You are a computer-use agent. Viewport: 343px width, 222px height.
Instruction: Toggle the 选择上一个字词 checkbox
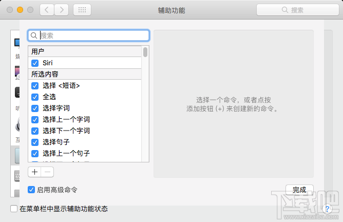(35, 120)
